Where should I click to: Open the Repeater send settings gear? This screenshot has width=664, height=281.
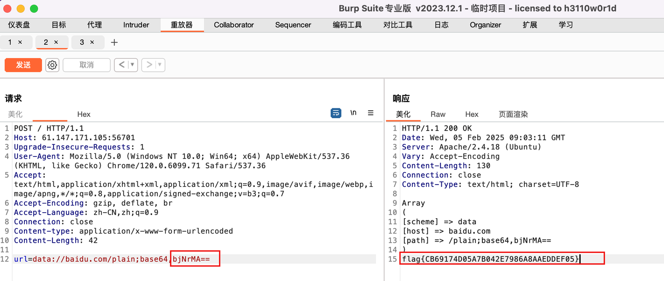click(52, 65)
